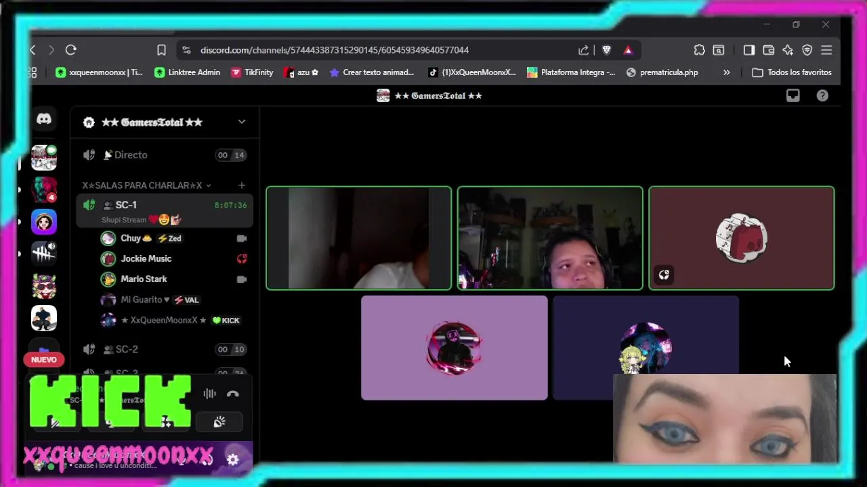Open Brave Rewards triangle icon
The height and width of the screenshot is (487, 867).
(x=628, y=50)
